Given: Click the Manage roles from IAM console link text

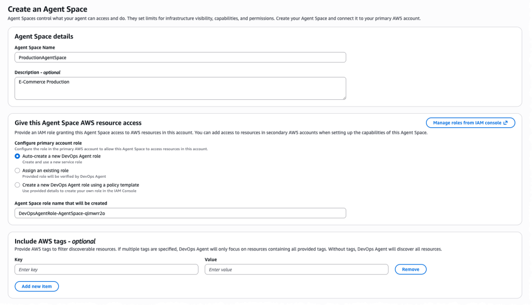Looking at the screenshot, I should 467,123.
